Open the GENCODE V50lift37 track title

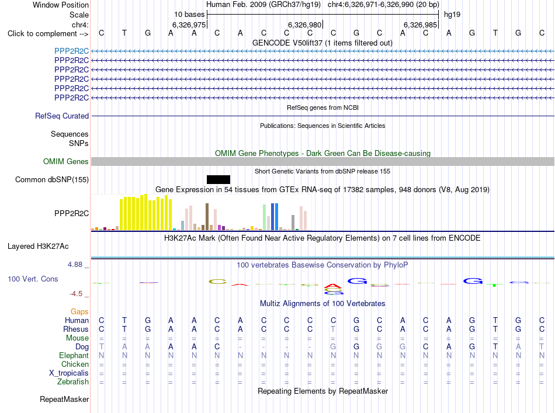tap(322, 43)
